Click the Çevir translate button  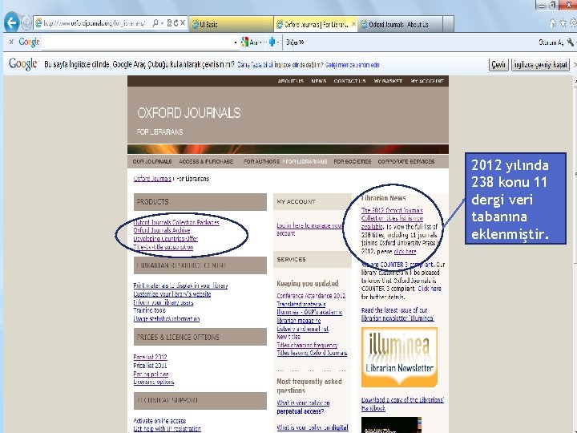(x=498, y=65)
